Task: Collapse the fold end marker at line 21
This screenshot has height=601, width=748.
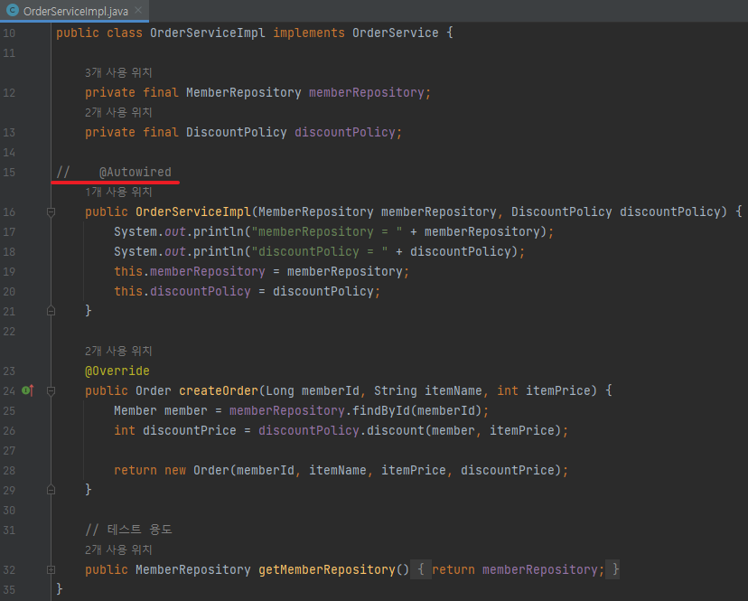Action: point(51,311)
